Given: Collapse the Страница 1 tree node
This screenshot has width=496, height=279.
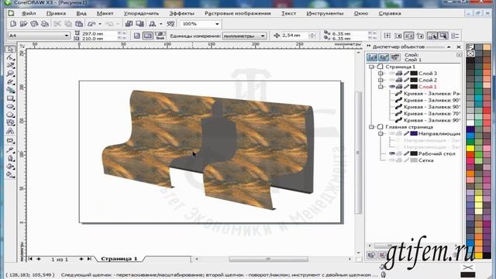Looking at the screenshot, I should coord(372,67).
